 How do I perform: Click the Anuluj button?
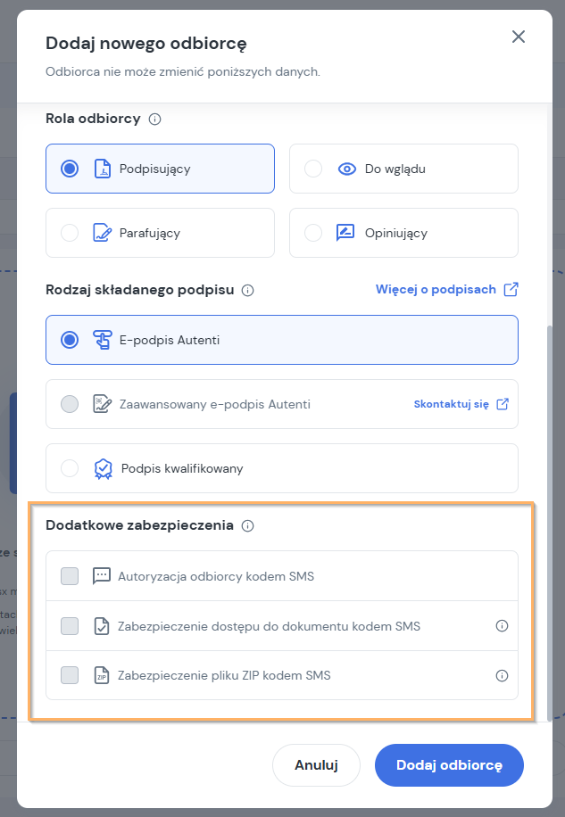[316, 765]
